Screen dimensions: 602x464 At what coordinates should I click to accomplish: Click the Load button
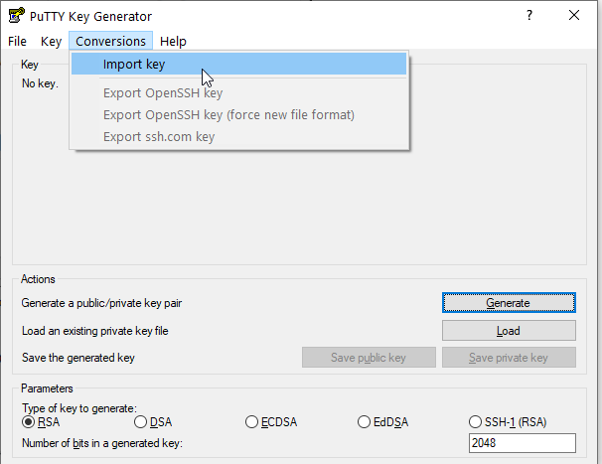point(509,331)
